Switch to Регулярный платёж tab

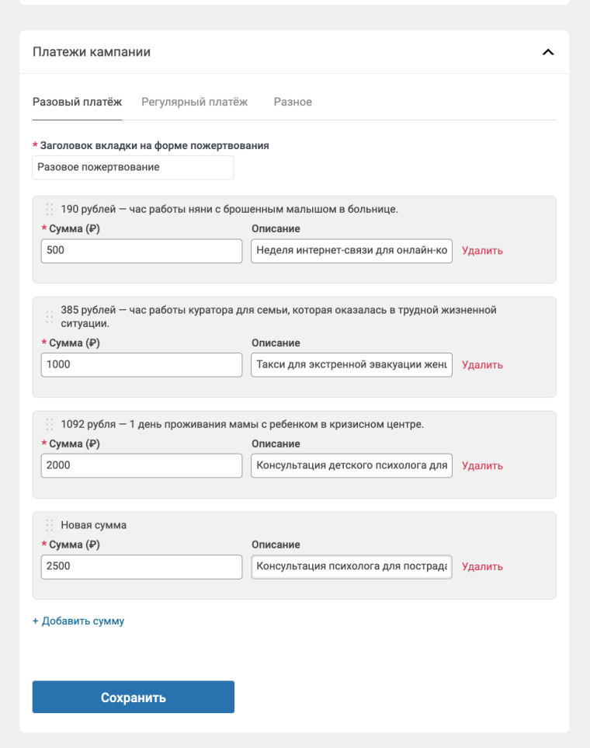(194, 102)
